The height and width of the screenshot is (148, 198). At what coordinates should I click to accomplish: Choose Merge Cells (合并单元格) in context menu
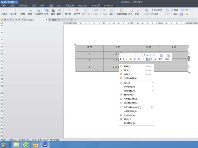coord(136,99)
